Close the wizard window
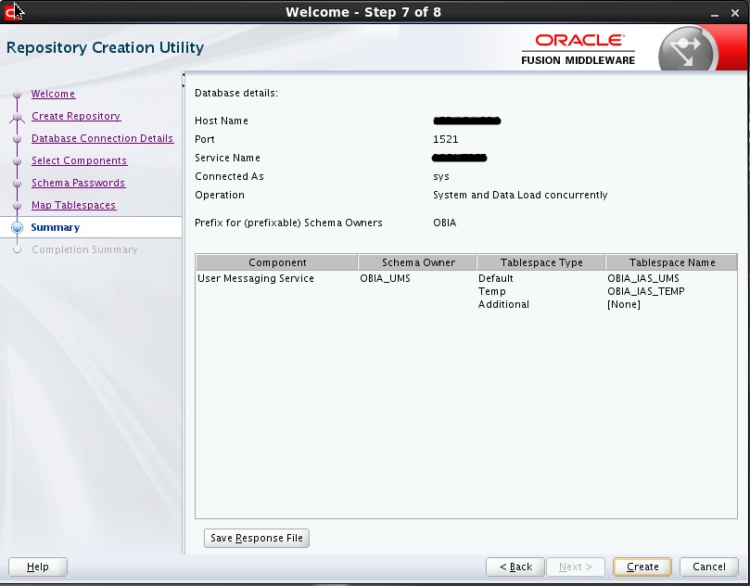The height and width of the screenshot is (586, 750). 735,13
